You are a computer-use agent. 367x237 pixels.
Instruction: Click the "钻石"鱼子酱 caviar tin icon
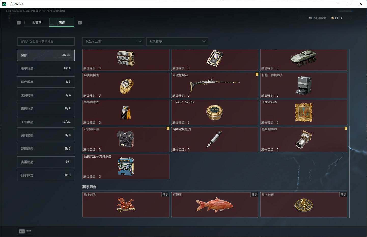pyautogui.click(x=215, y=112)
